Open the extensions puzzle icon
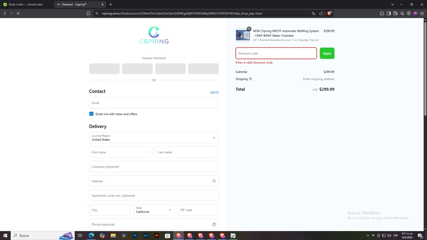The image size is (427, 240). pyautogui.click(x=382, y=13)
